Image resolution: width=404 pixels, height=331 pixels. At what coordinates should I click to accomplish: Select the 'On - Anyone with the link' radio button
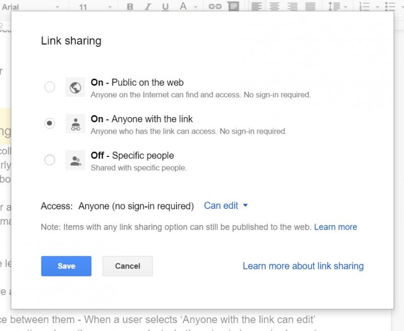click(x=49, y=123)
